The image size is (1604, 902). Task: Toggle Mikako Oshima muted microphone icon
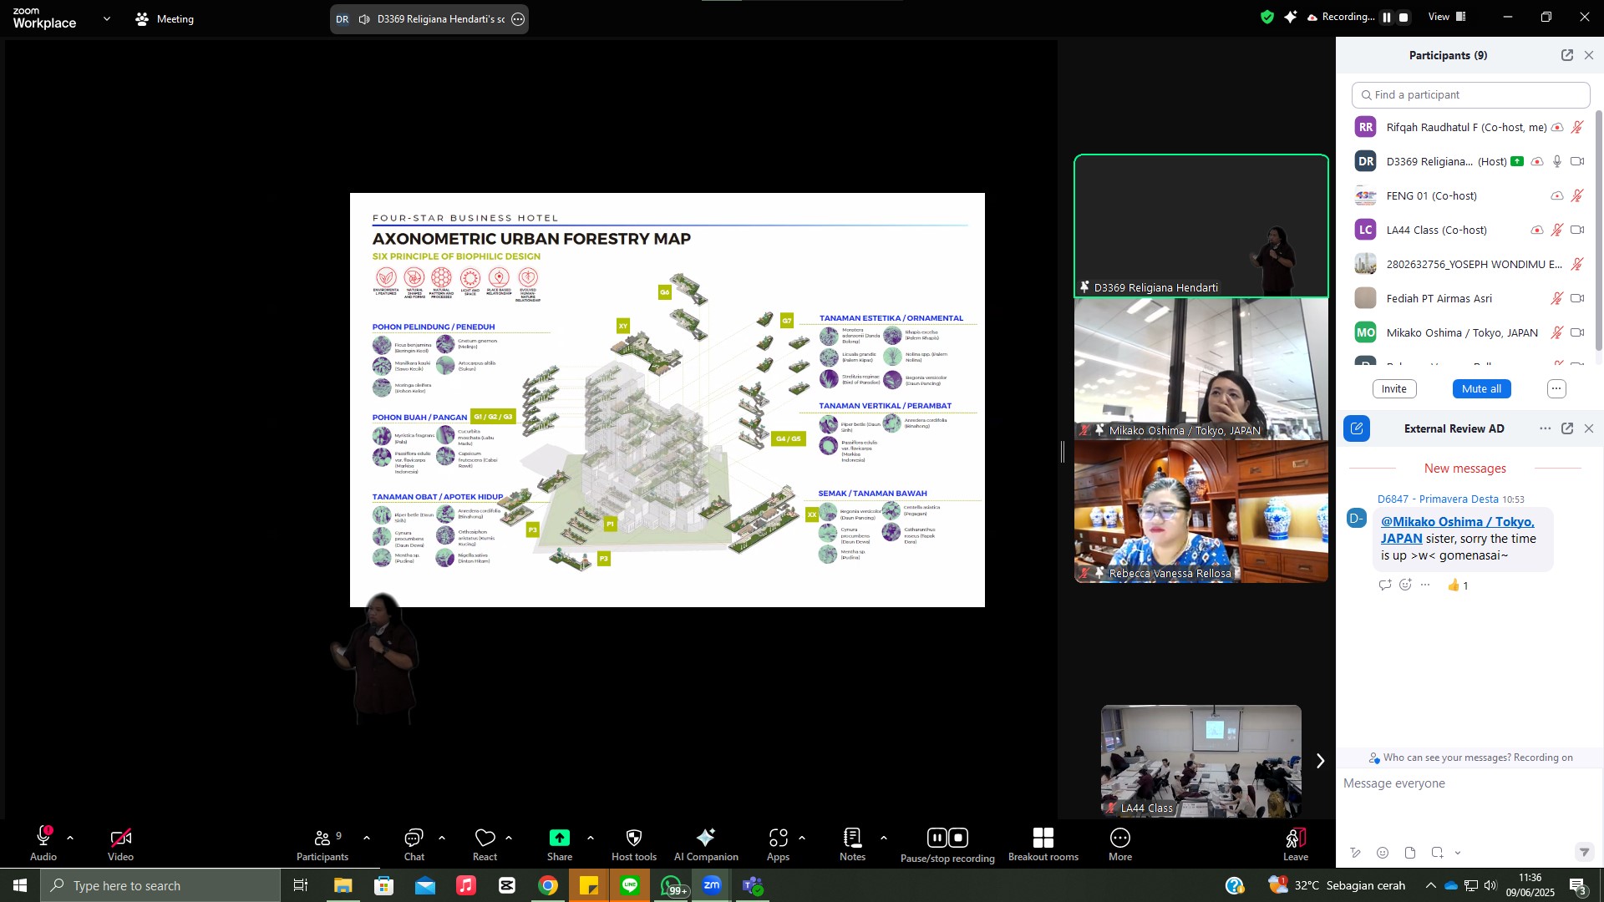pos(1557,333)
